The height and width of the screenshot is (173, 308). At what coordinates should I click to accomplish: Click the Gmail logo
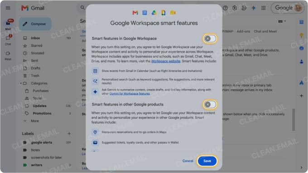(x=33, y=8)
